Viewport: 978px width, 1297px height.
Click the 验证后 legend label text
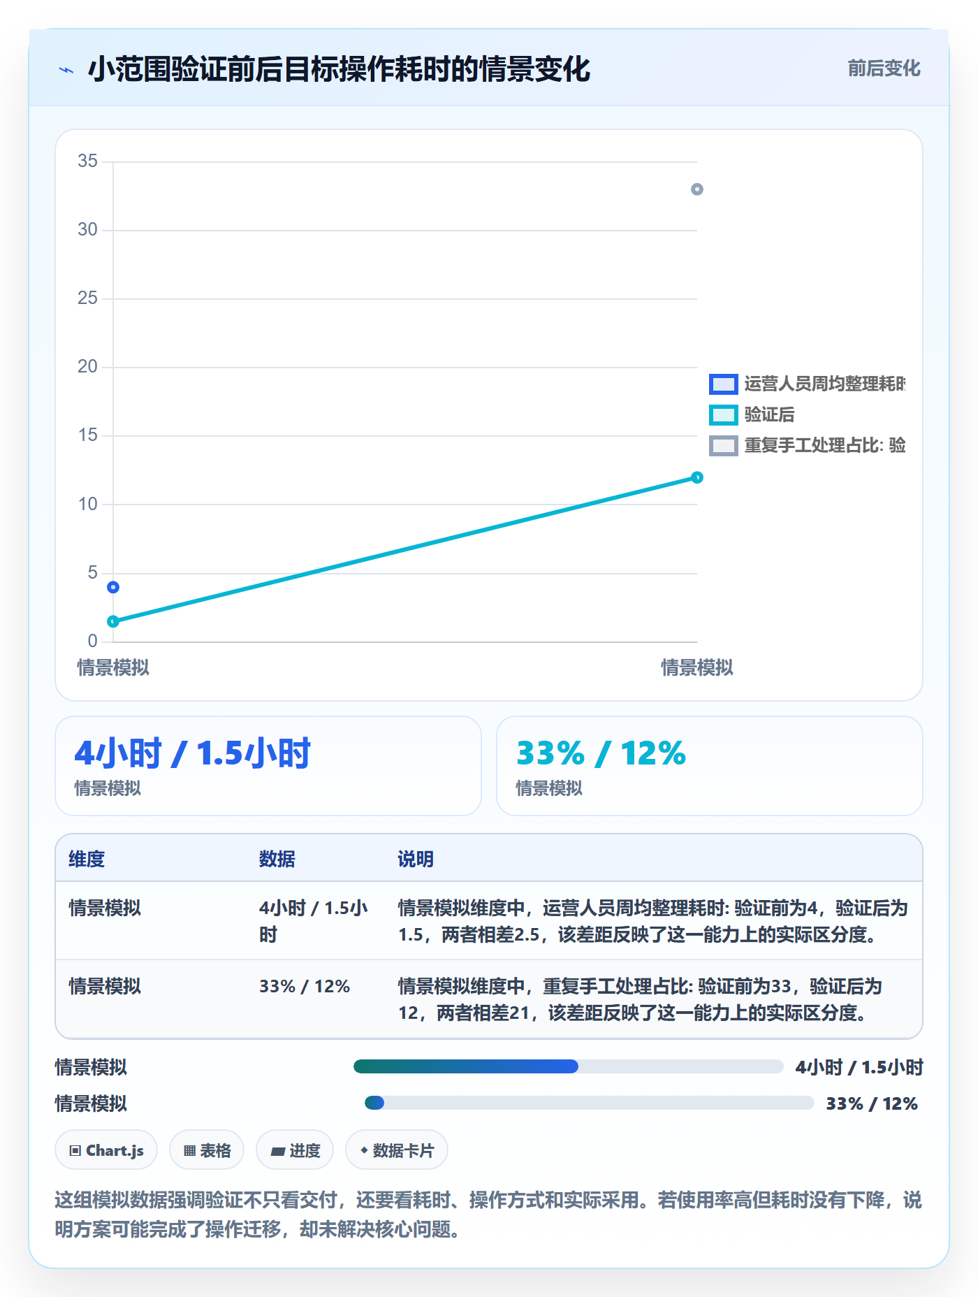point(769,414)
